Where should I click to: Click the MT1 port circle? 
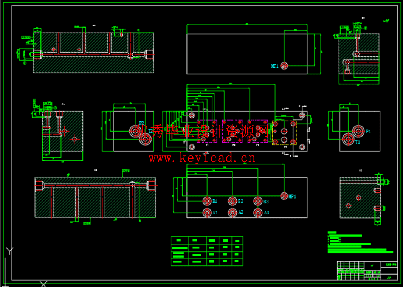[x=284, y=66]
